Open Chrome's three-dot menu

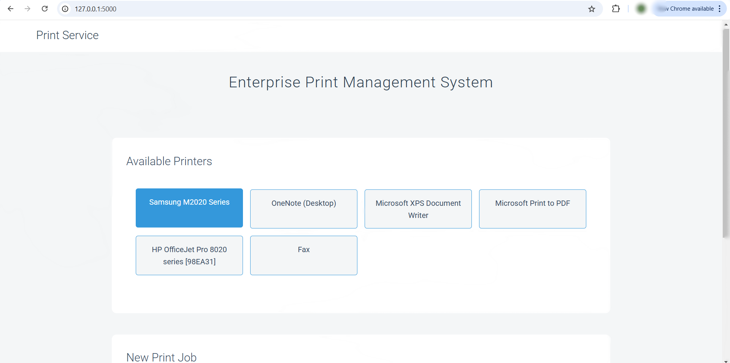pos(720,9)
